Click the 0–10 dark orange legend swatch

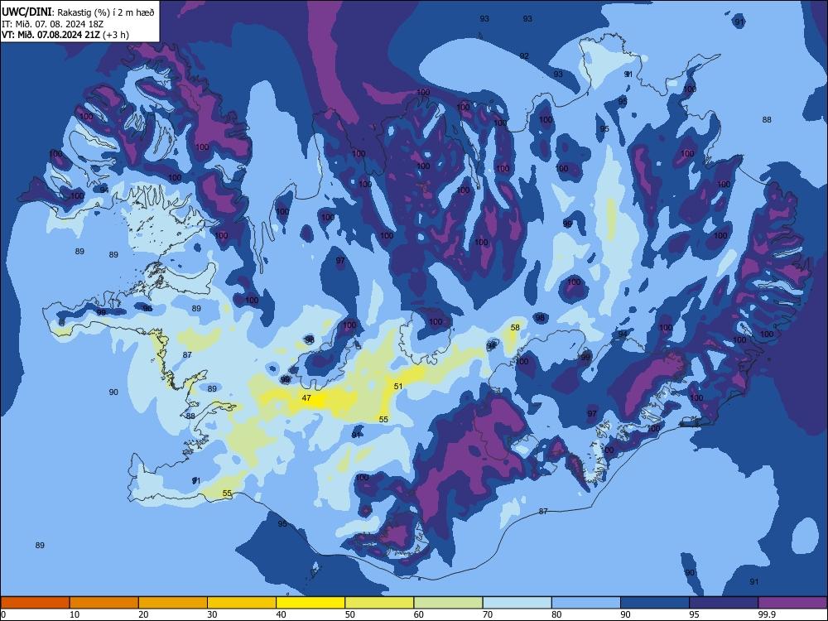click(x=35, y=603)
